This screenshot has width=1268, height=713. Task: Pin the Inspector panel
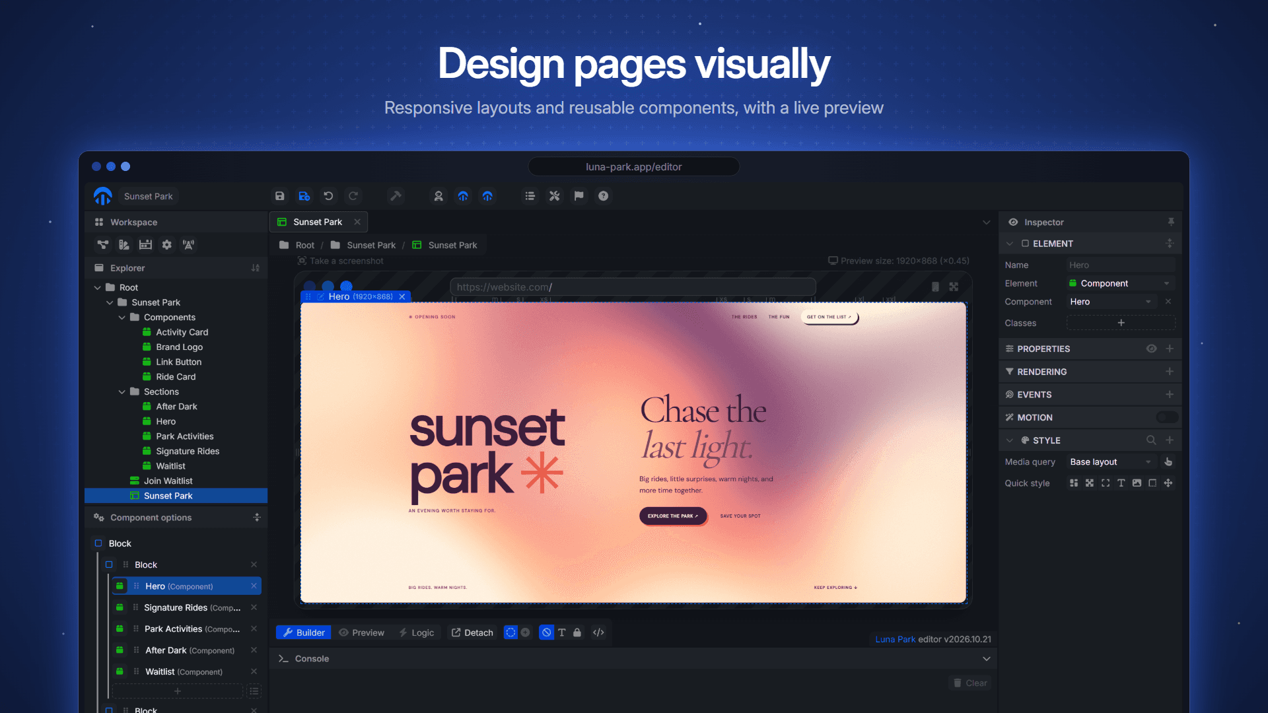[x=1171, y=222]
